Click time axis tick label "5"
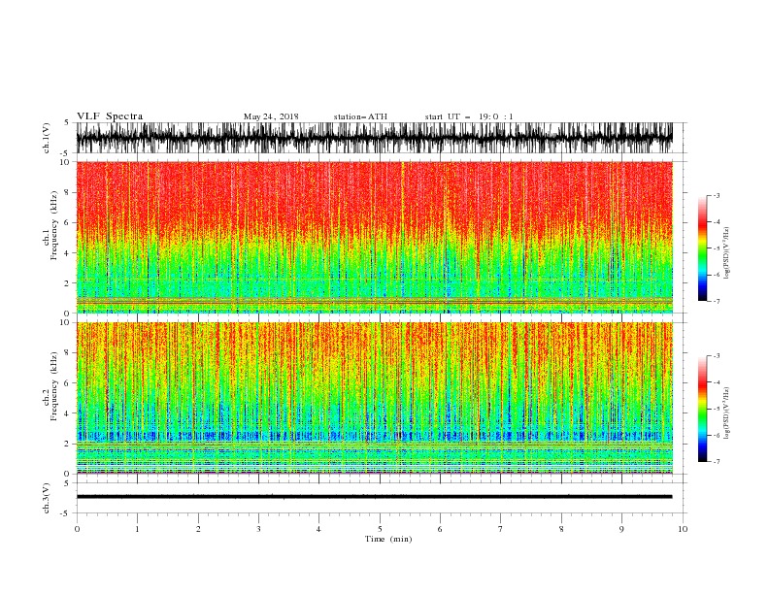Screen dimensions: 769x594 [x=380, y=529]
